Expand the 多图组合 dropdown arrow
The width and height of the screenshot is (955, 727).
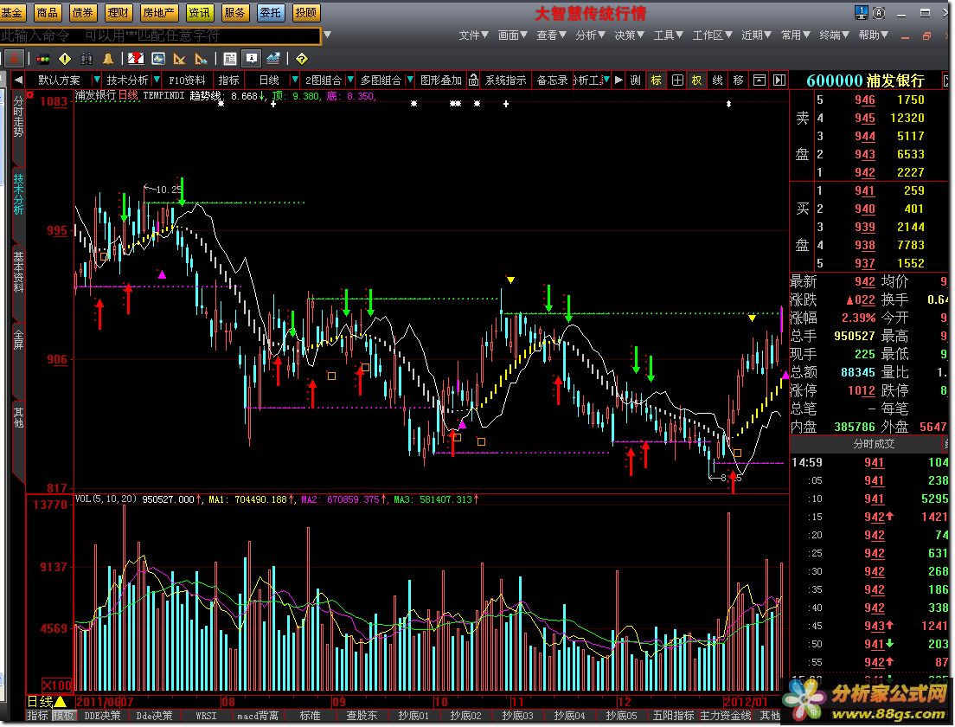point(409,80)
